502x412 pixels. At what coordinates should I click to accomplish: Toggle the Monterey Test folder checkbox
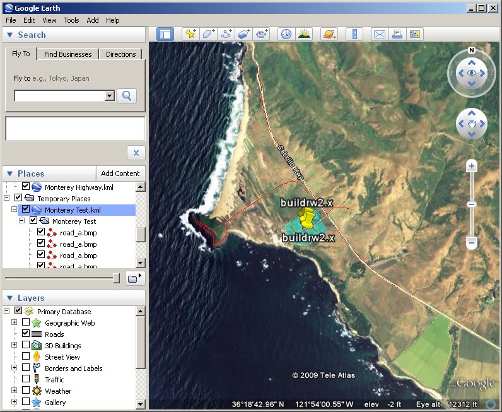[x=33, y=220]
